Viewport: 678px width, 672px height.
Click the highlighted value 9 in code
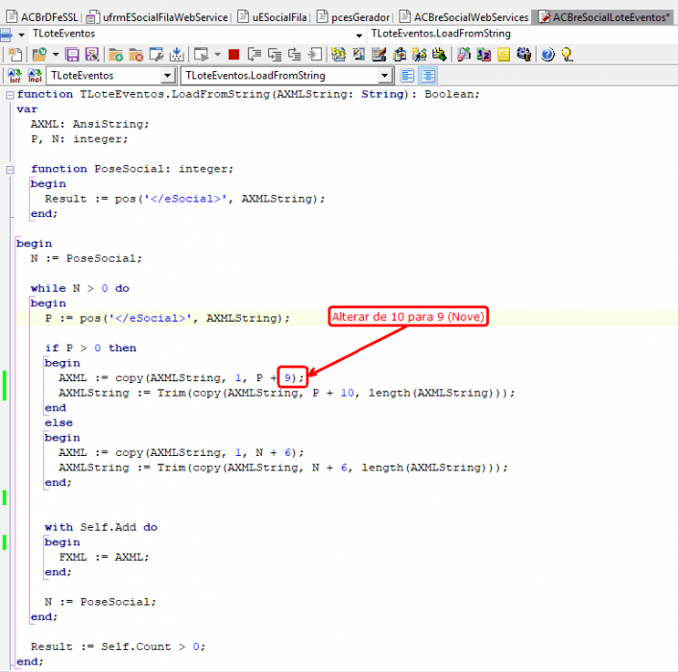[x=287, y=377]
